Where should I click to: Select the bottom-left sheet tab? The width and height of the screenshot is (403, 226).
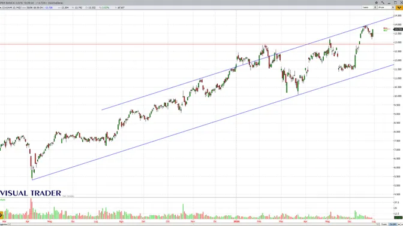(x=4, y=224)
